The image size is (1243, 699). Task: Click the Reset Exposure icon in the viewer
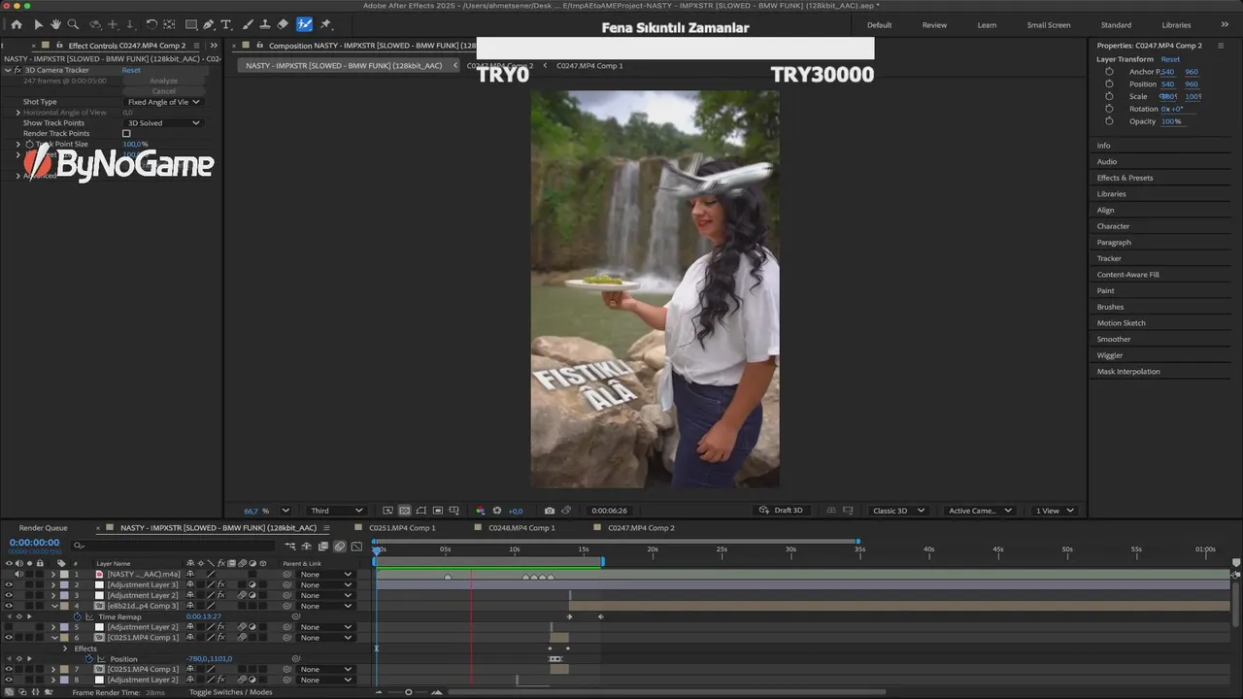pos(497,511)
